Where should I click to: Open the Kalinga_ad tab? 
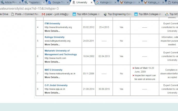(153, 2)
